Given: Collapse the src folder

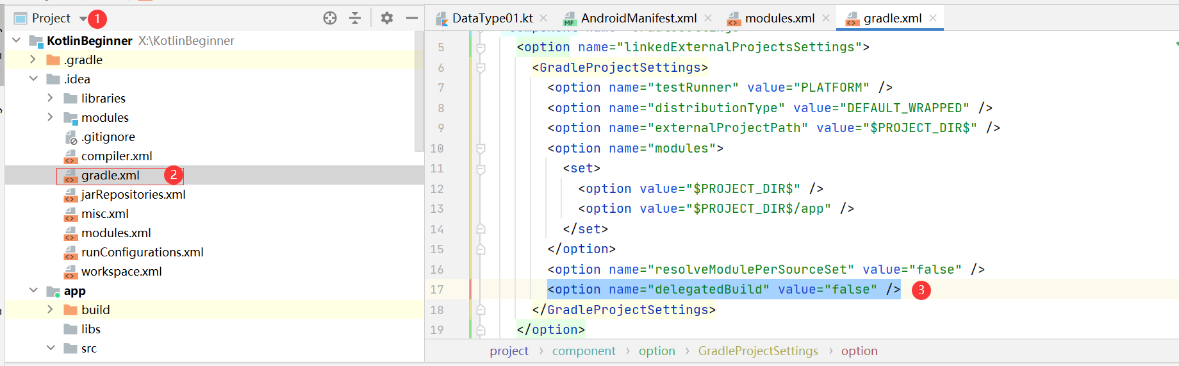Looking at the screenshot, I should [51, 348].
